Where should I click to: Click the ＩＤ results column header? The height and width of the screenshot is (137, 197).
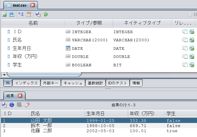coord(15,114)
